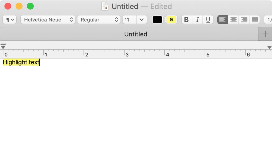Select align left icon

[222, 20]
